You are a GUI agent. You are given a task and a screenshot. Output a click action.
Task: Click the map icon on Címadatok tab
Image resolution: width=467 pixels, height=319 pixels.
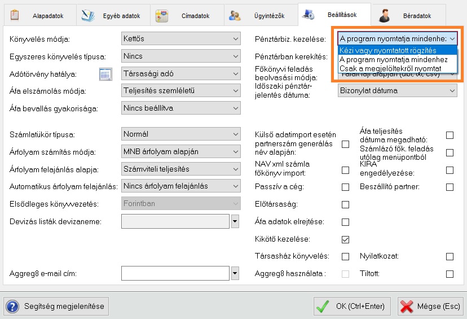(162, 16)
